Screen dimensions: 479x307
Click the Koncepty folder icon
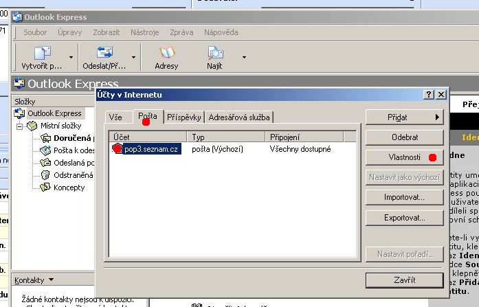pos(45,187)
